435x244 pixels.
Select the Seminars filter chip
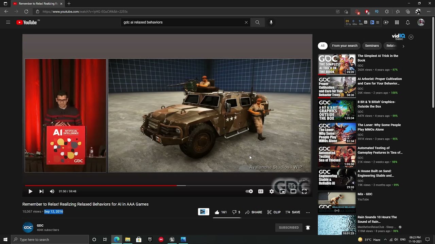coord(372,46)
